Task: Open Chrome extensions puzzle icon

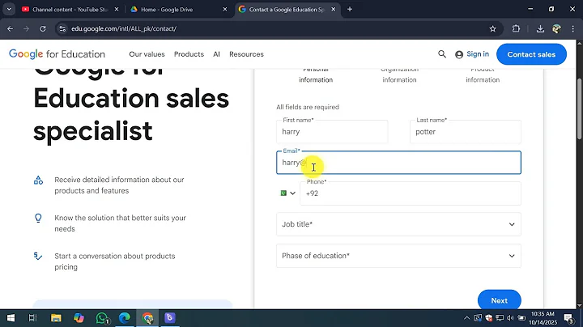Action: pyautogui.click(x=516, y=28)
